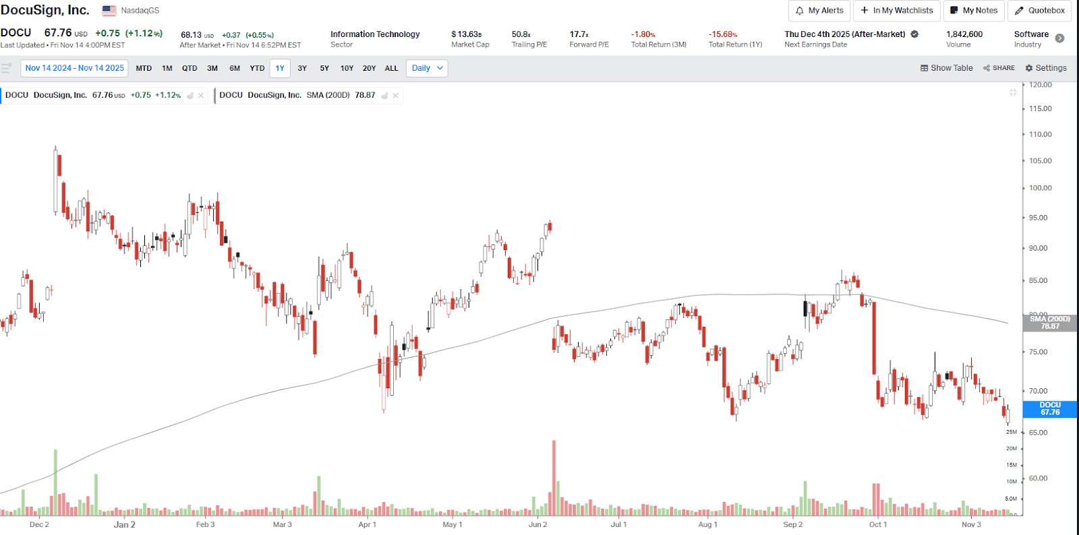Viewport: 1079px width, 535px height.
Task: Select the ALL time range
Action: click(391, 68)
